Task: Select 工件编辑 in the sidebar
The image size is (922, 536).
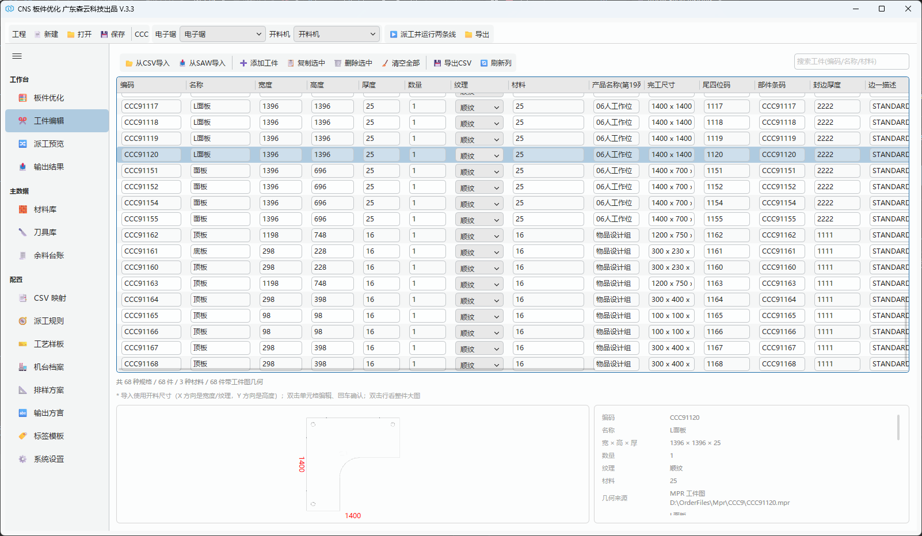Action: (57, 121)
